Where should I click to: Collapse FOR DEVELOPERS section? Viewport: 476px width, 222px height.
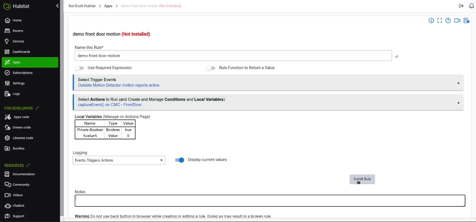(37, 108)
